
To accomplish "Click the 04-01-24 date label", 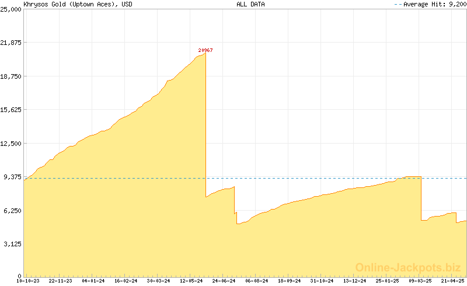I will click(x=93, y=281).
